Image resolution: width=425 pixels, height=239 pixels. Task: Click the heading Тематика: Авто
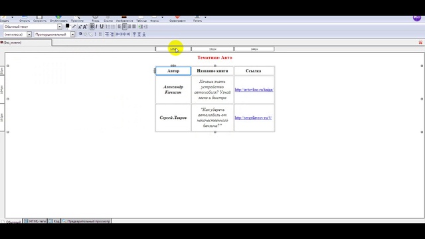(x=214, y=58)
